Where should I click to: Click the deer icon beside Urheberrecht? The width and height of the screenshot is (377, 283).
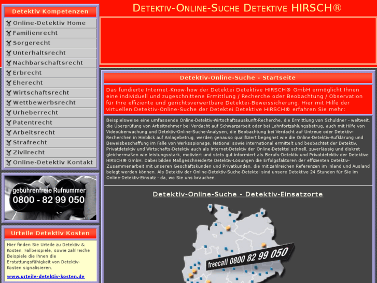(x=9, y=113)
